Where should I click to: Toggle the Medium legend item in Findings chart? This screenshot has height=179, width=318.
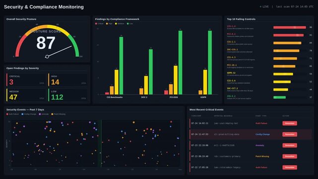(x=120, y=23)
